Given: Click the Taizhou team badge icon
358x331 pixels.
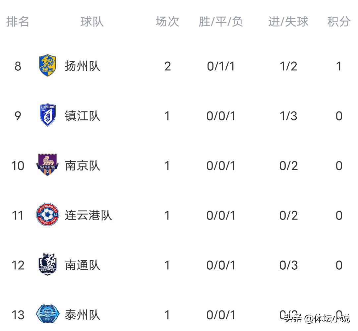Looking at the screenshot, I should click(x=47, y=314).
